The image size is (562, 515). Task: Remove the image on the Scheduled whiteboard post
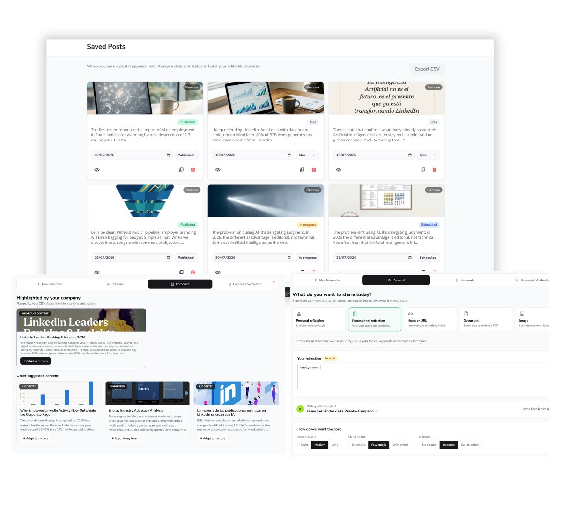click(433, 190)
